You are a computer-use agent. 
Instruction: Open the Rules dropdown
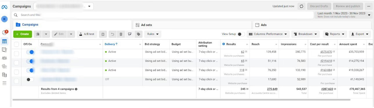click(153, 34)
